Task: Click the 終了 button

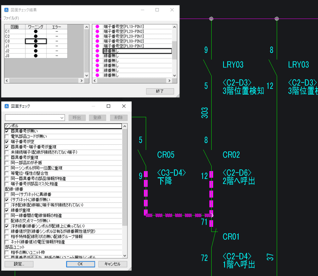Action: point(160,91)
